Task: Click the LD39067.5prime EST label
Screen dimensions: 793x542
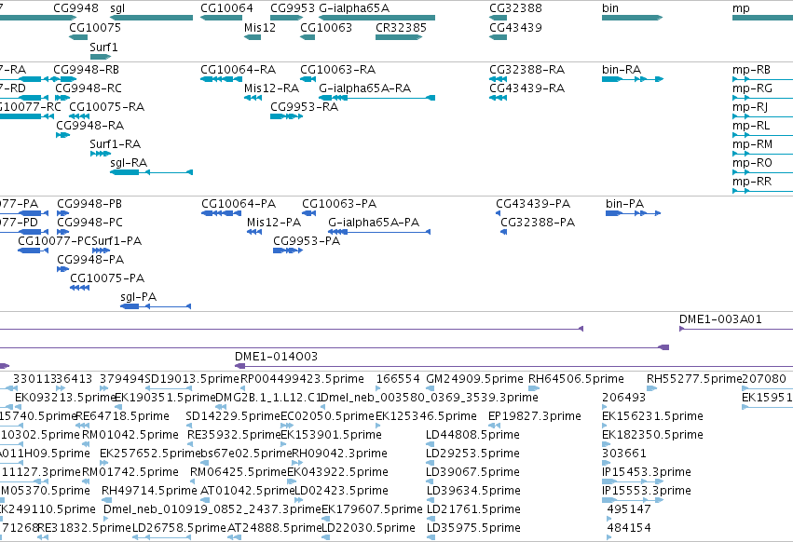Action: (x=472, y=472)
